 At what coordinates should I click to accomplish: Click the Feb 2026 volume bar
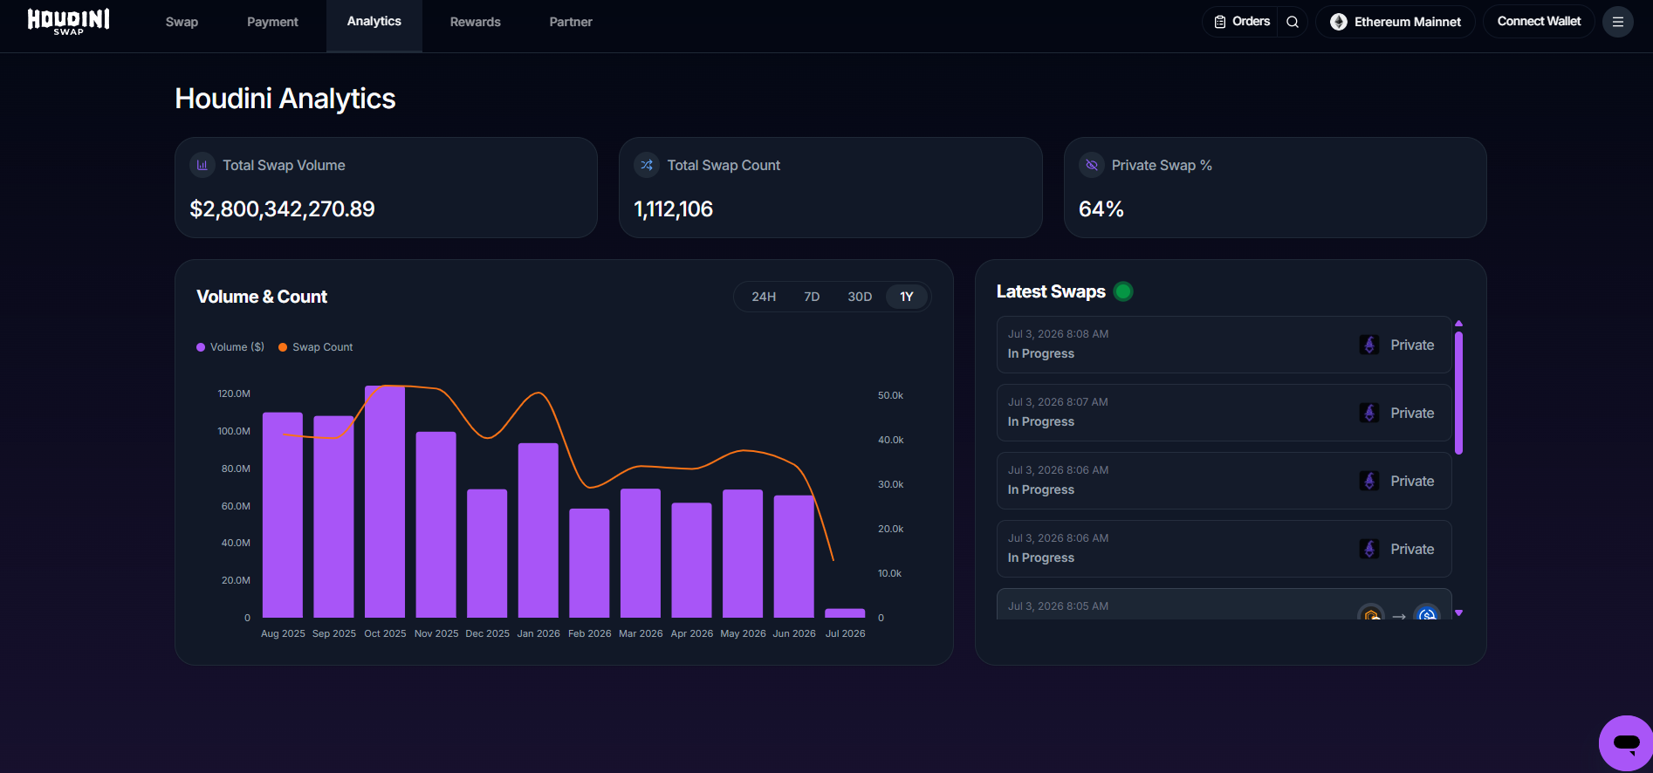coord(589,563)
